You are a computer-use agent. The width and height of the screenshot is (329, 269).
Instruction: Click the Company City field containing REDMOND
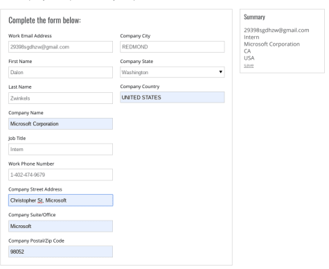coord(172,47)
